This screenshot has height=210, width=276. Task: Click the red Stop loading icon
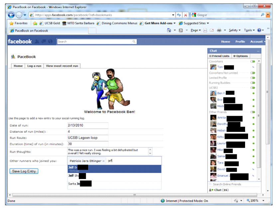tap(186, 15)
